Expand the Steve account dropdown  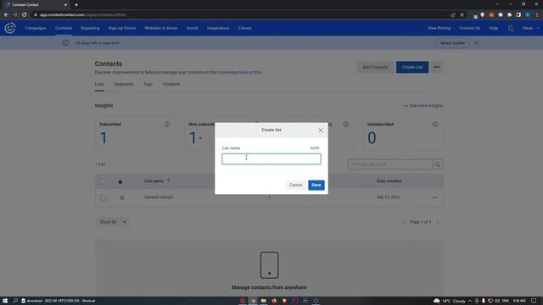[x=530, y=28]
